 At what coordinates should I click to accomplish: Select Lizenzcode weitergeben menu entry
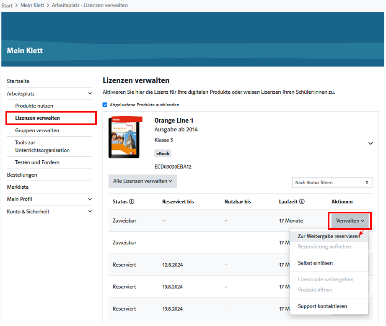326,280
